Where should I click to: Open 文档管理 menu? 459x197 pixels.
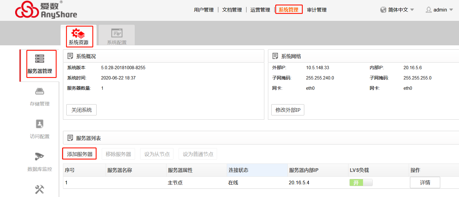[232, 10]
